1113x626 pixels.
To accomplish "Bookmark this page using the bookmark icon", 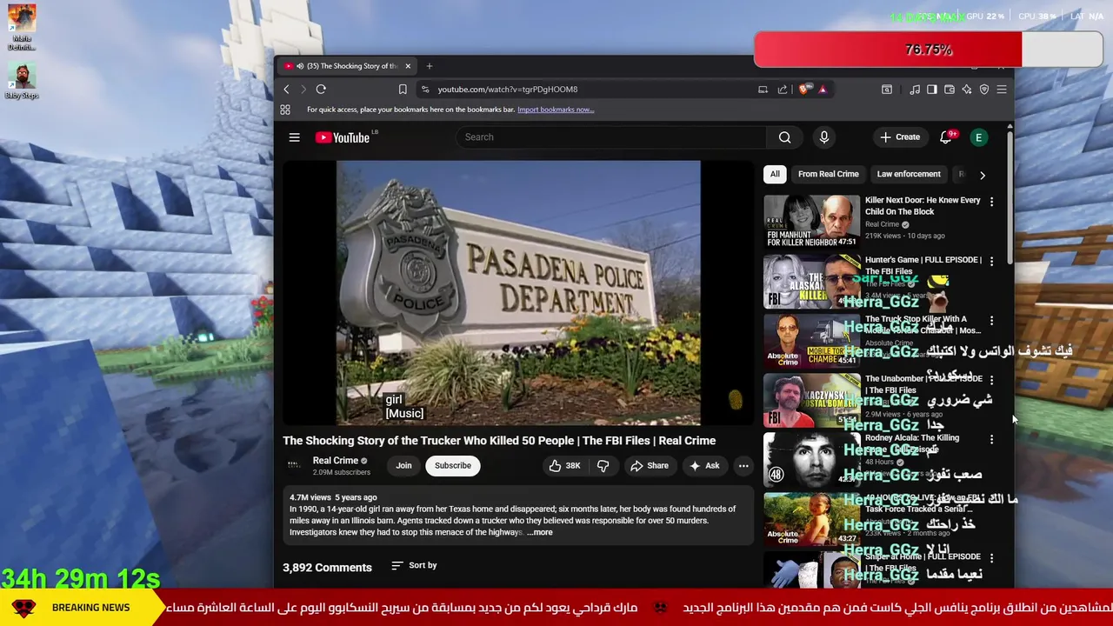I will pyautogui.click(x=403, y=90).
